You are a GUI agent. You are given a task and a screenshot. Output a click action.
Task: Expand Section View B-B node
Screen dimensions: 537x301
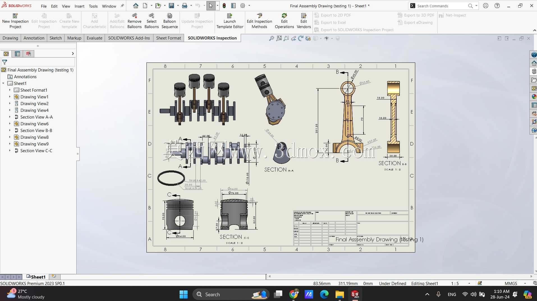coord(10,130)
